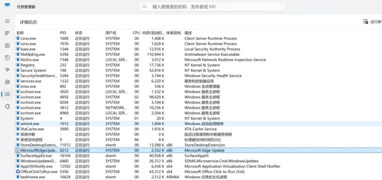Open the hamburger navigation menu
382x180 pixels.
tap(7, 21)
